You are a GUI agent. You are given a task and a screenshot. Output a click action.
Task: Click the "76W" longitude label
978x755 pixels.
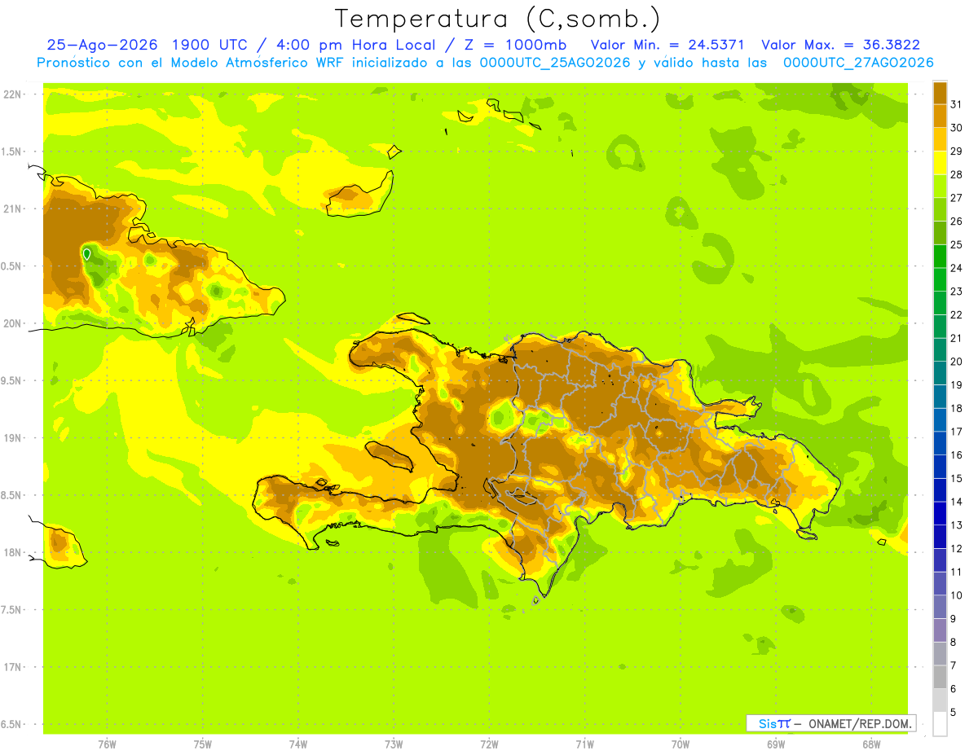tap(107, 744)
